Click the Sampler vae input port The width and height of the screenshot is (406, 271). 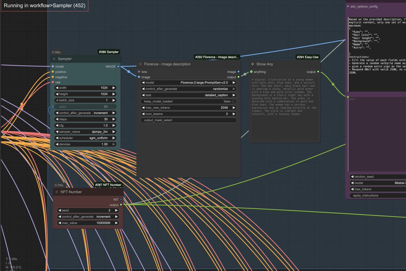pyautogui.click(x=53, y=82)
